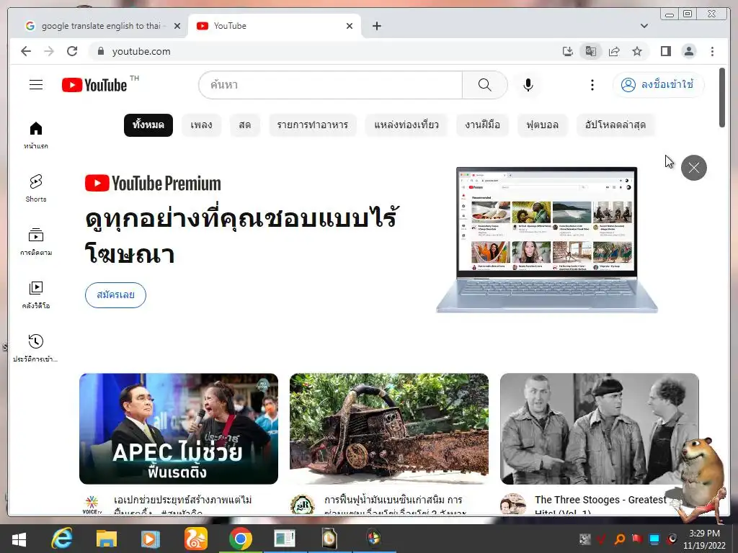This screenshot has width=738, height=553.
Task: Open Shorts from the sidebar
Action: coord(36,188)
